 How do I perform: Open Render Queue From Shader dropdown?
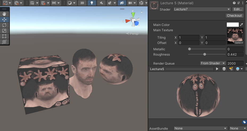tap(213, 63)
